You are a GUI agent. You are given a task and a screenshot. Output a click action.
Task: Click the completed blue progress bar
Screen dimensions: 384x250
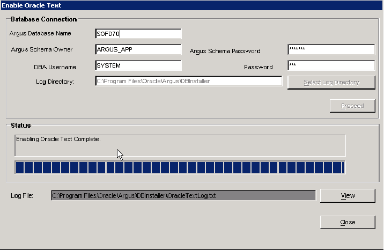[x=180, y=167]
